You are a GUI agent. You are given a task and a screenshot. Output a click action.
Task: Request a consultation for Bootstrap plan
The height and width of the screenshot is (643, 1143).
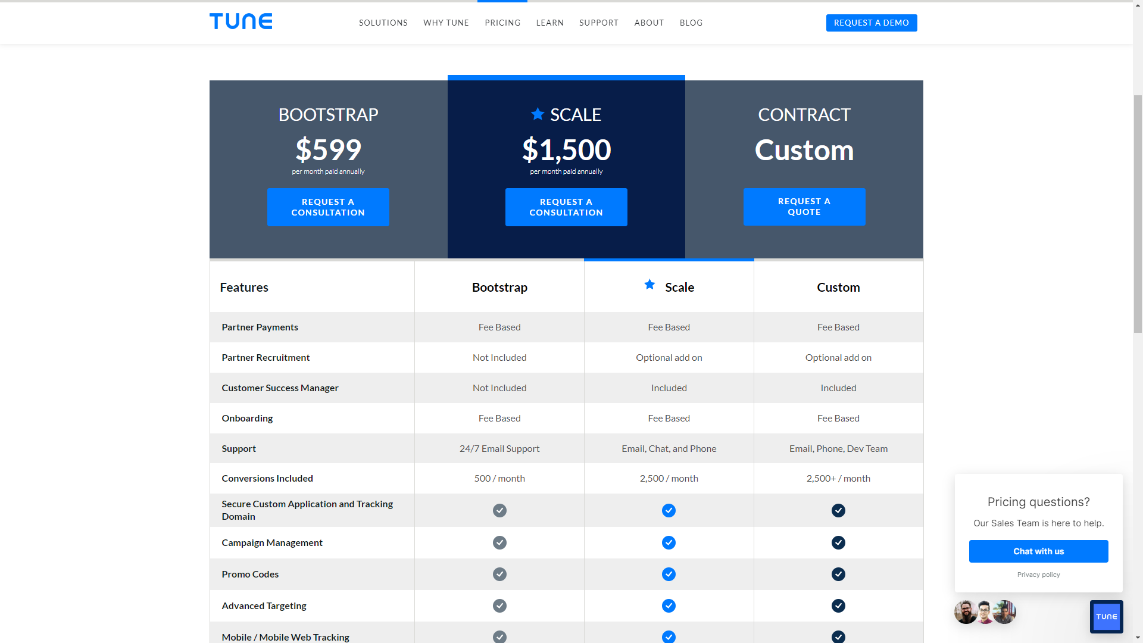click(x=328, y=207)
